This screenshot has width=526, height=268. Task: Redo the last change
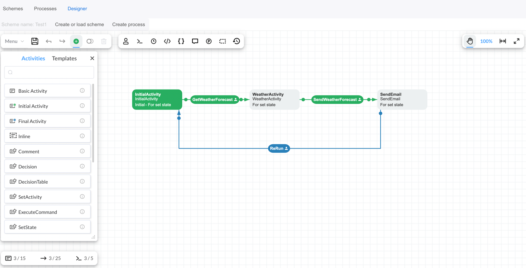62,41
